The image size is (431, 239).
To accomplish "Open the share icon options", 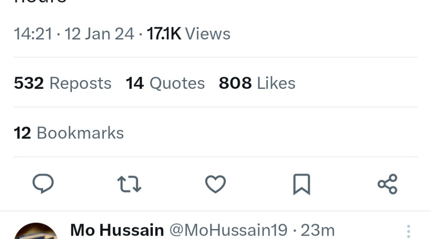I will [387, 184].
